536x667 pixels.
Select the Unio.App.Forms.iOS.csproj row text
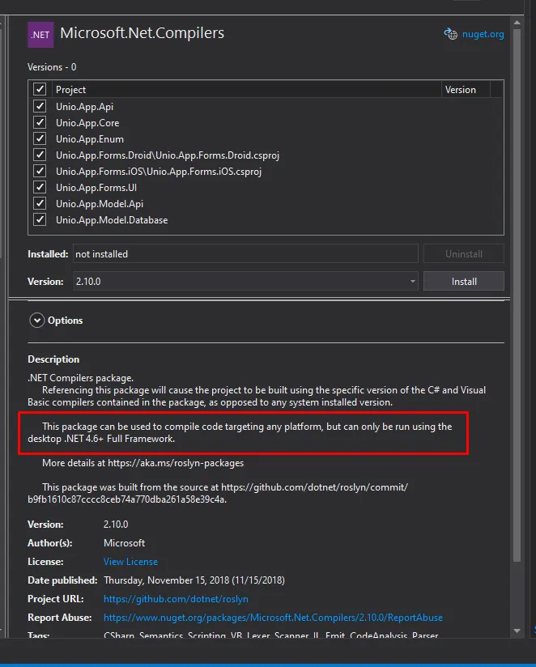(x=159, y=172)
